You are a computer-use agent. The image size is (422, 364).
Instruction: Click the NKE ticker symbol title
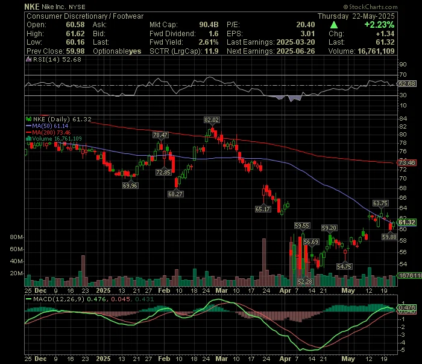click(x=32, y=7)
